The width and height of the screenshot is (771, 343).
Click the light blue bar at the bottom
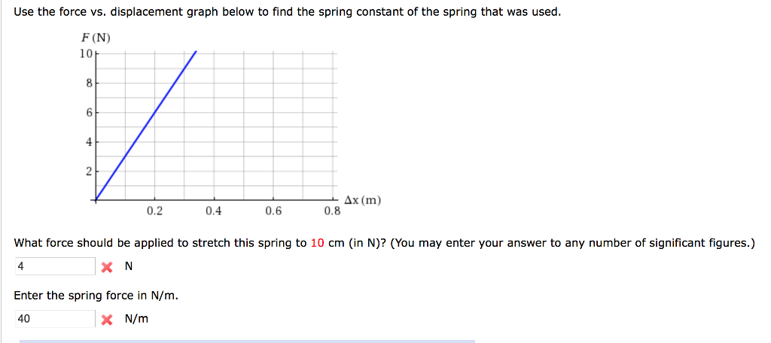(x=247, y=341)
